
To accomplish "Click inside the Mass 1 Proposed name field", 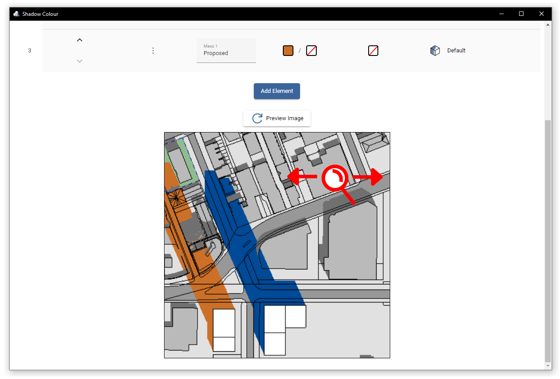I will click(x=226, y=53).
